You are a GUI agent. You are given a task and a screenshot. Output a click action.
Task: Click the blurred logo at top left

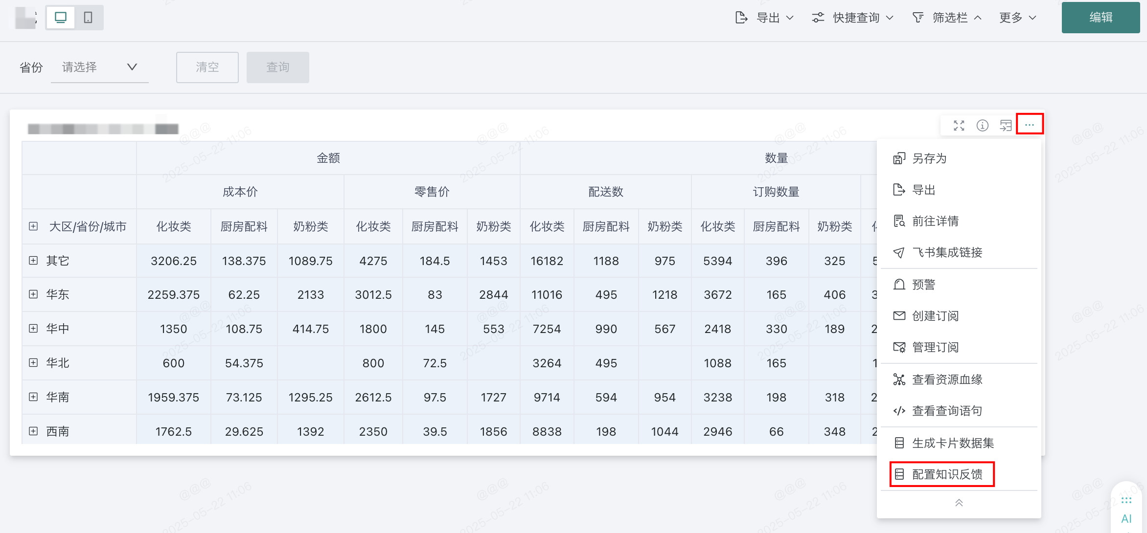[25, 18]
